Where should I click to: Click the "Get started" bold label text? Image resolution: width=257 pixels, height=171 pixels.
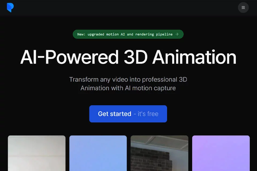click(x=115, y=114)
